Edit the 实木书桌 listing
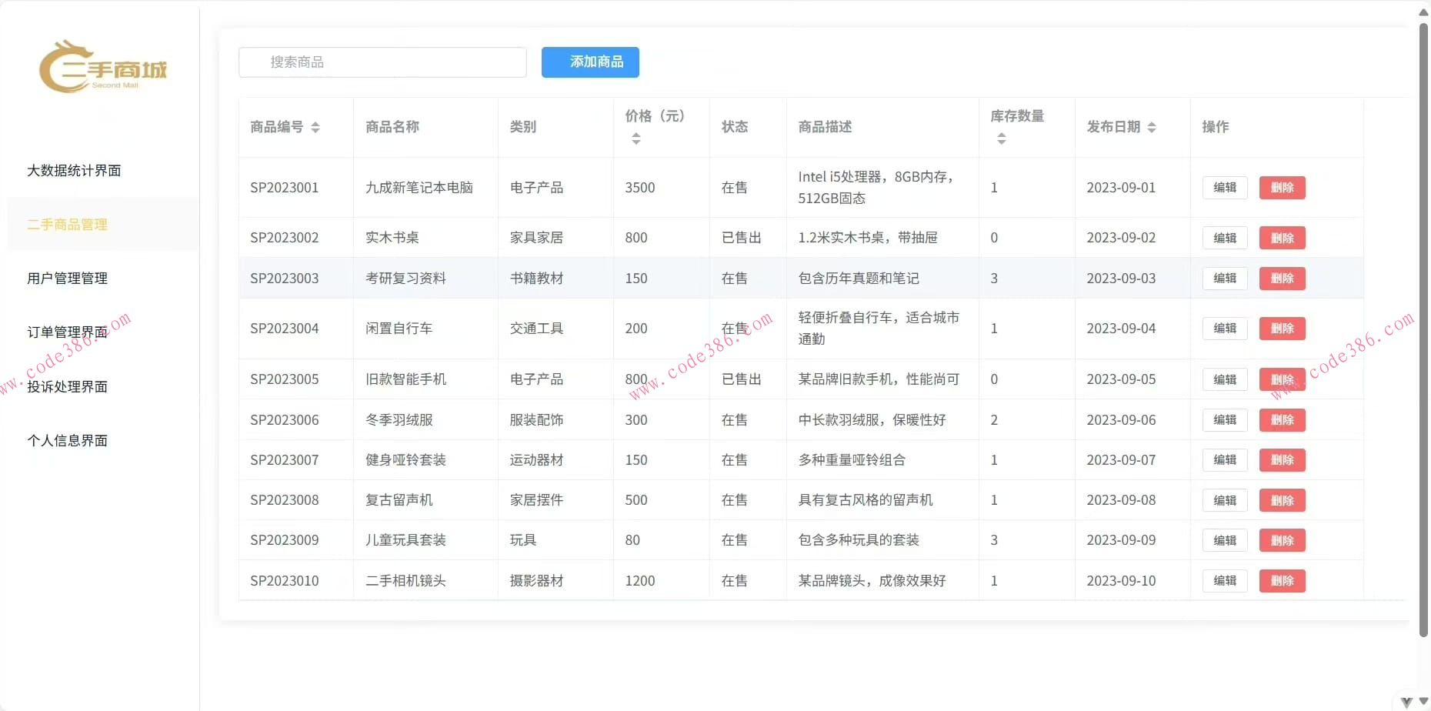 1224,237
